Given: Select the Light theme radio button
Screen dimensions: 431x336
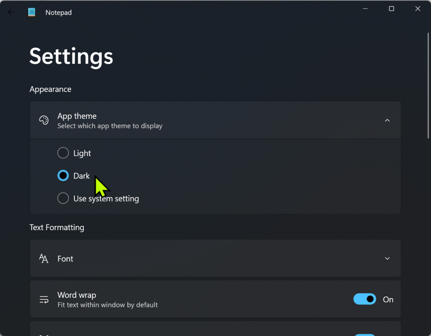Looking at the screenshot, I should 63,153.
